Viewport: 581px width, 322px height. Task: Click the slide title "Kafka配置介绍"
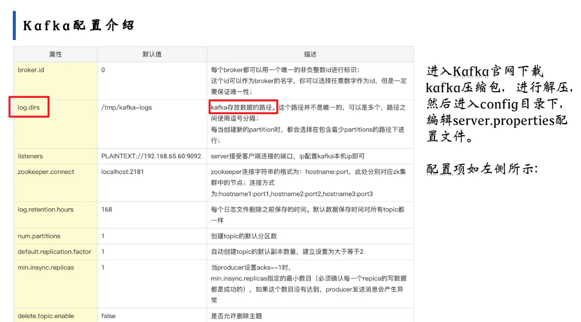click(x=79, y=25)
